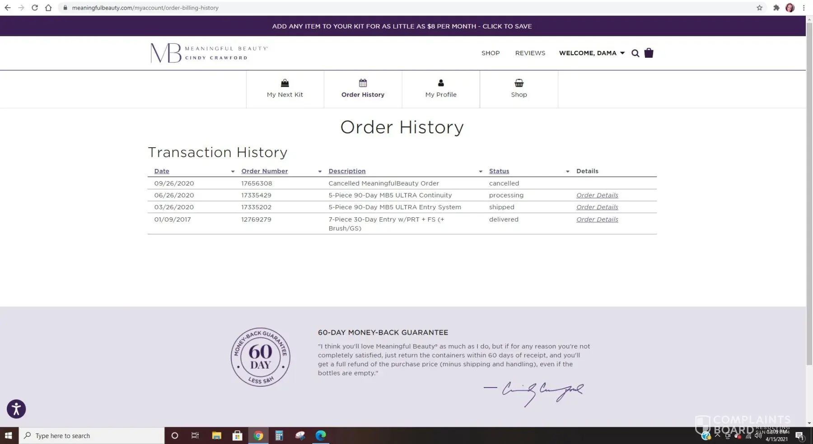Image resolution: width=813 pixels, height=444 pixels.
Task: Switch to the My Next Kit tab
Action: (x=285, y=89)
